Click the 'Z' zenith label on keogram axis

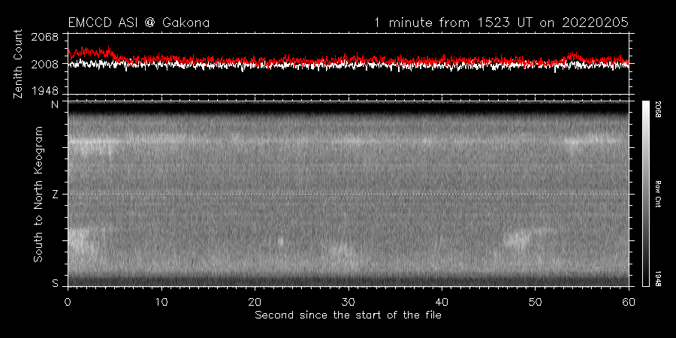(x=55, y=194)
